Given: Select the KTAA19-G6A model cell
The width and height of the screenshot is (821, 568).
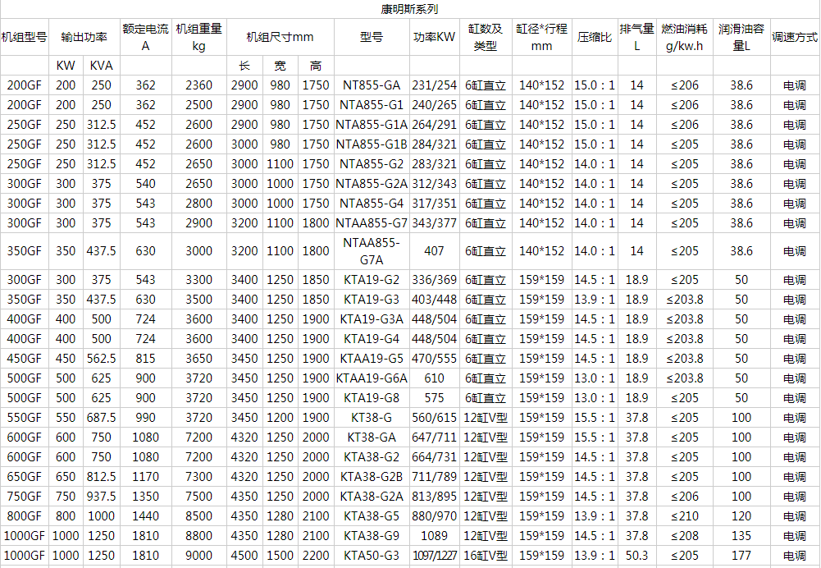Looking at the screenshot, I should click(372, 378).
